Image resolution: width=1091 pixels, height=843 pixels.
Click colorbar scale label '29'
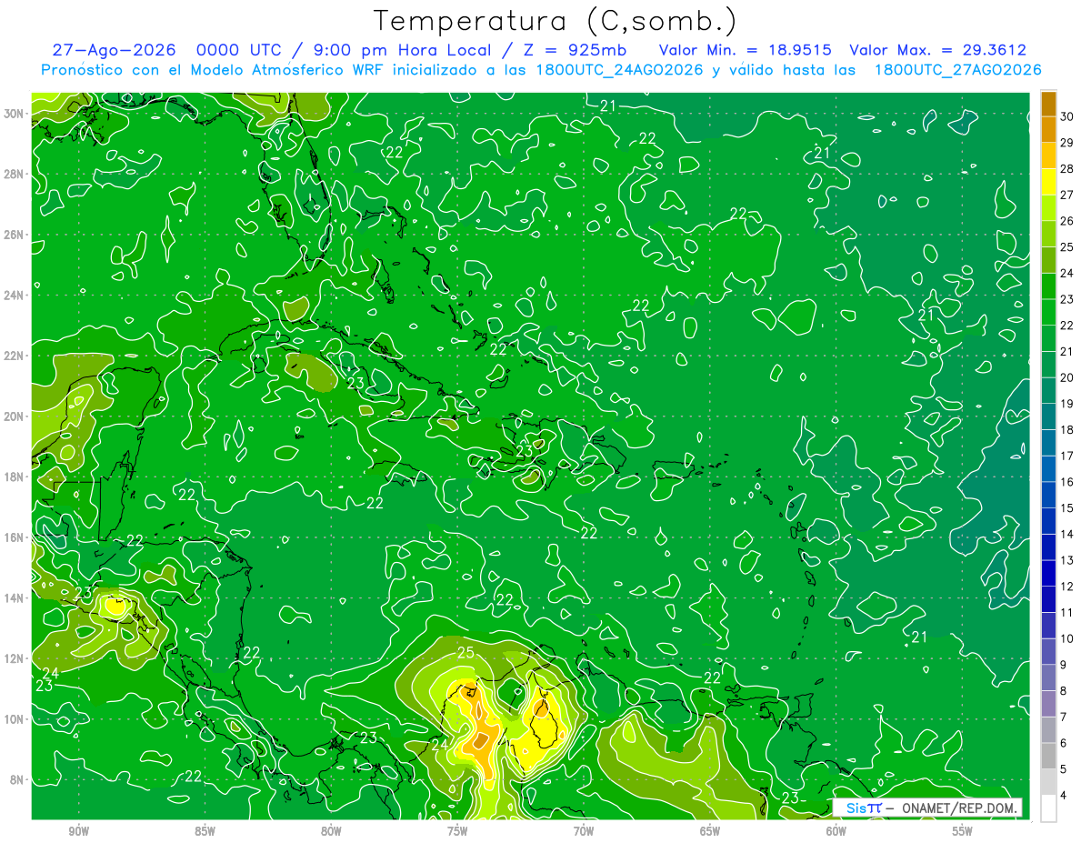click(1067, 143)
